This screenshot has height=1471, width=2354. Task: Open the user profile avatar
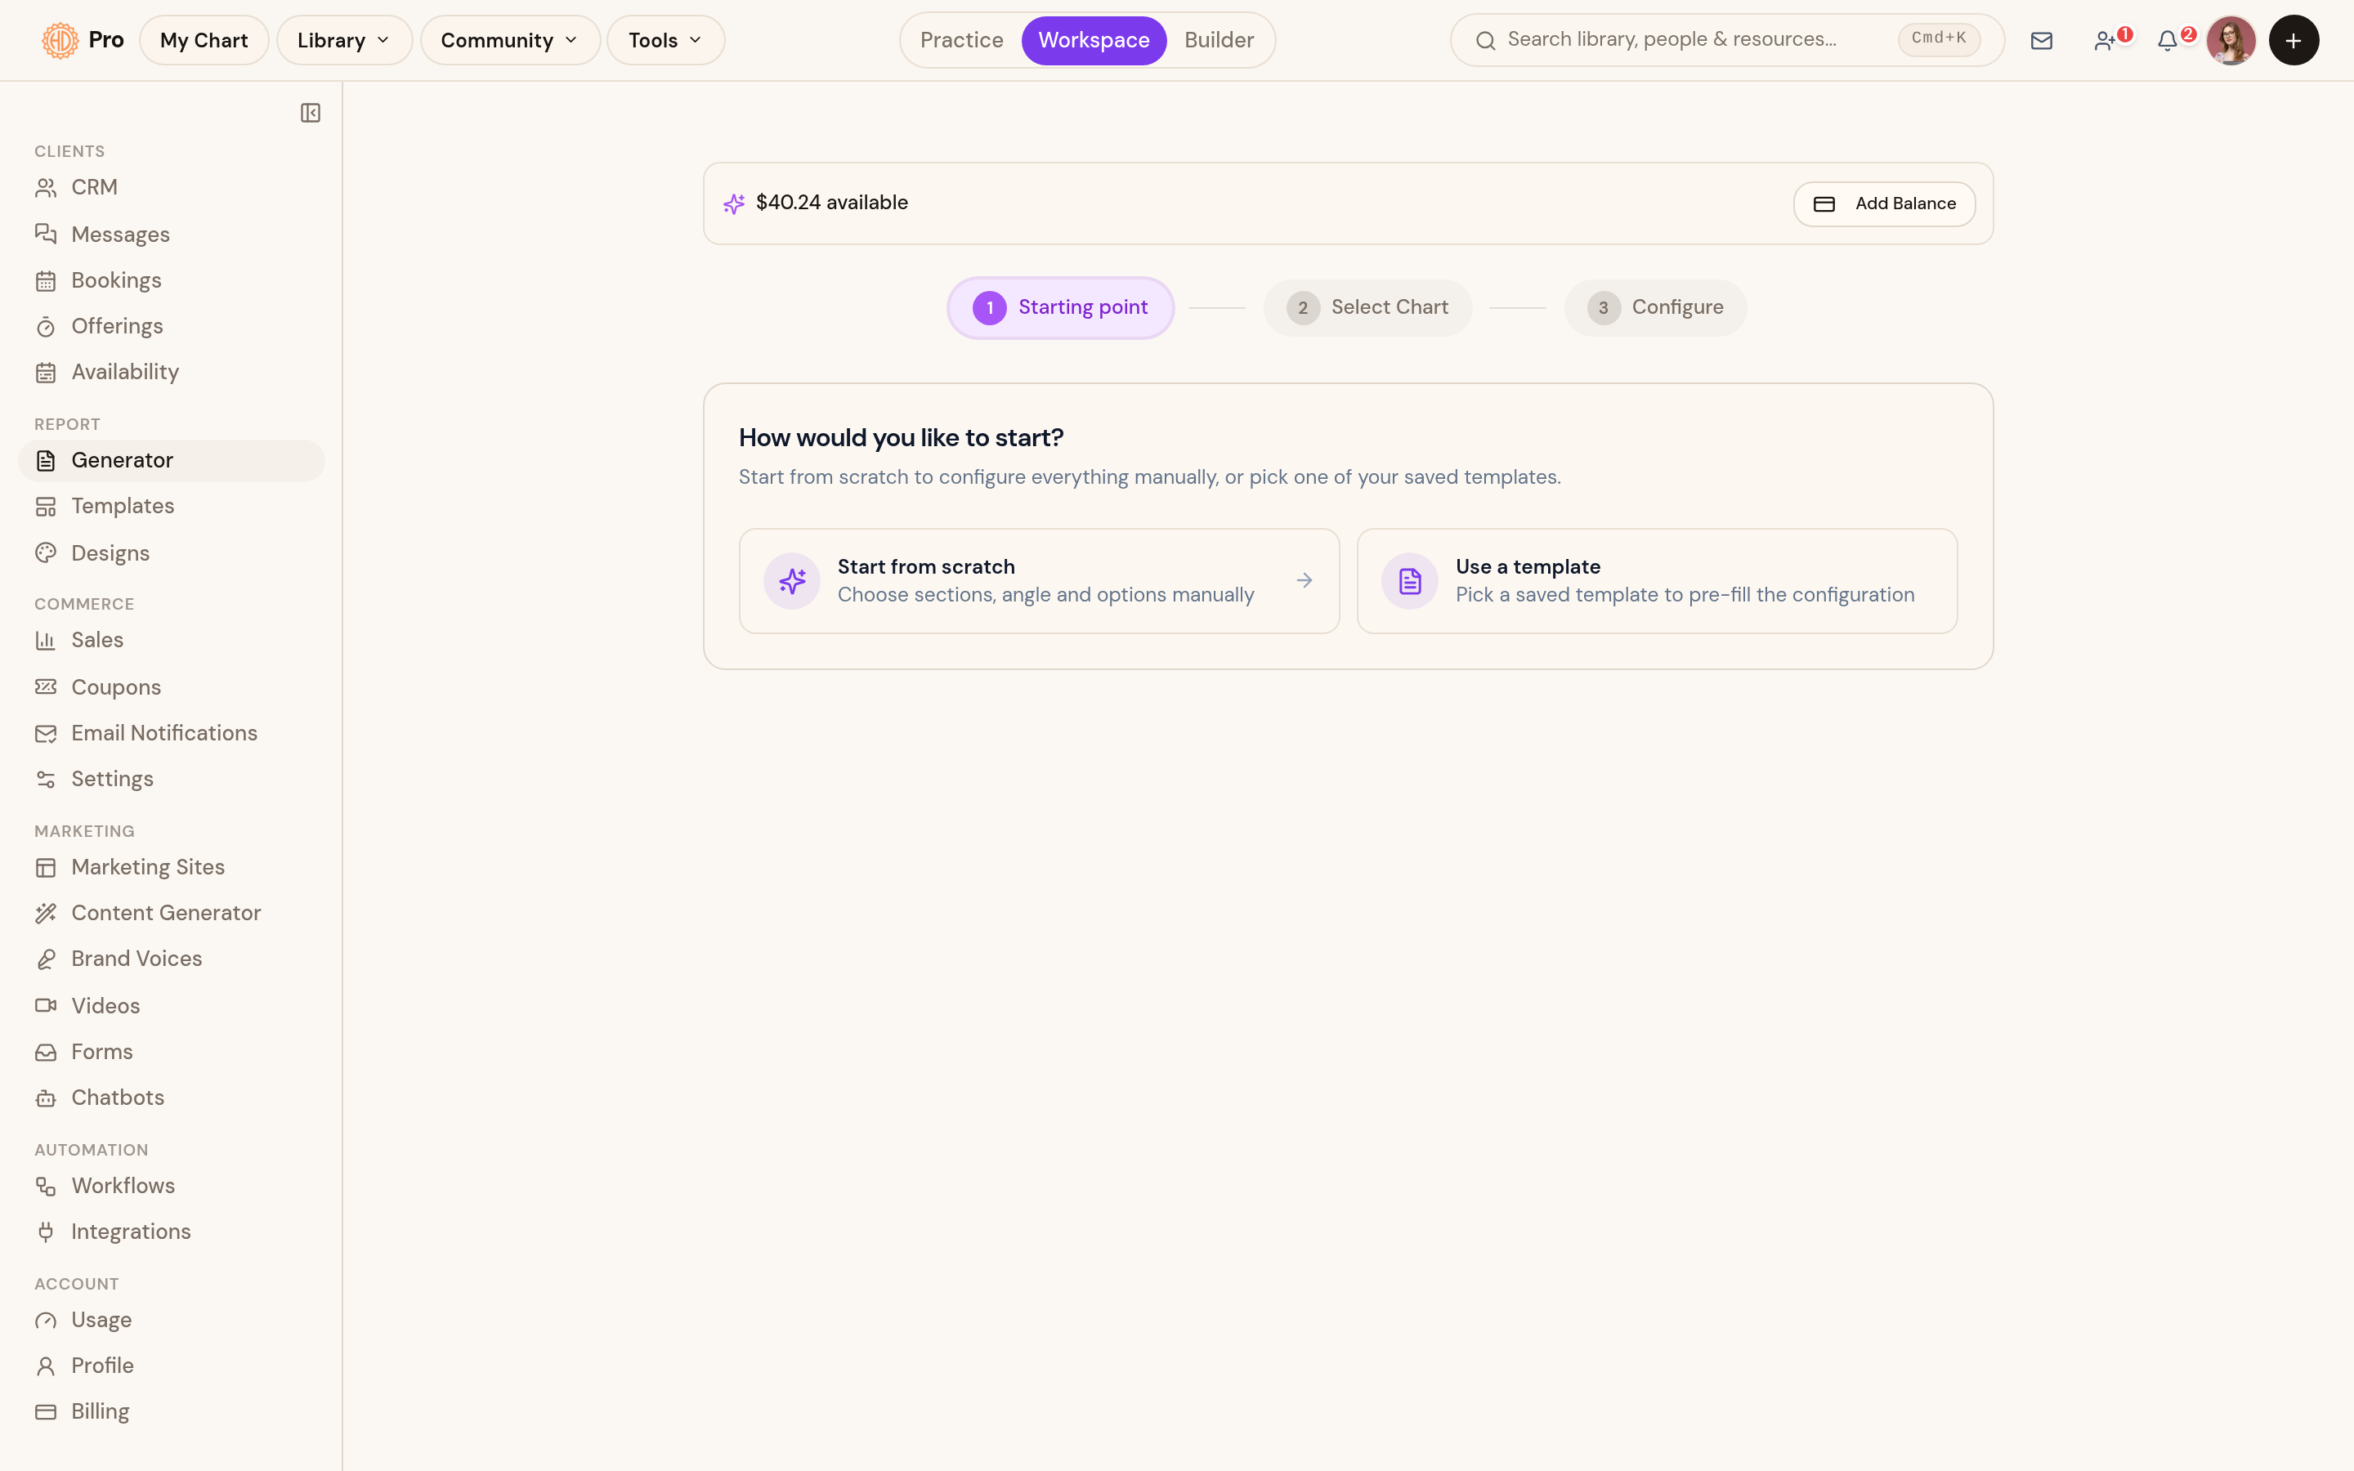tap(2231, 40)
